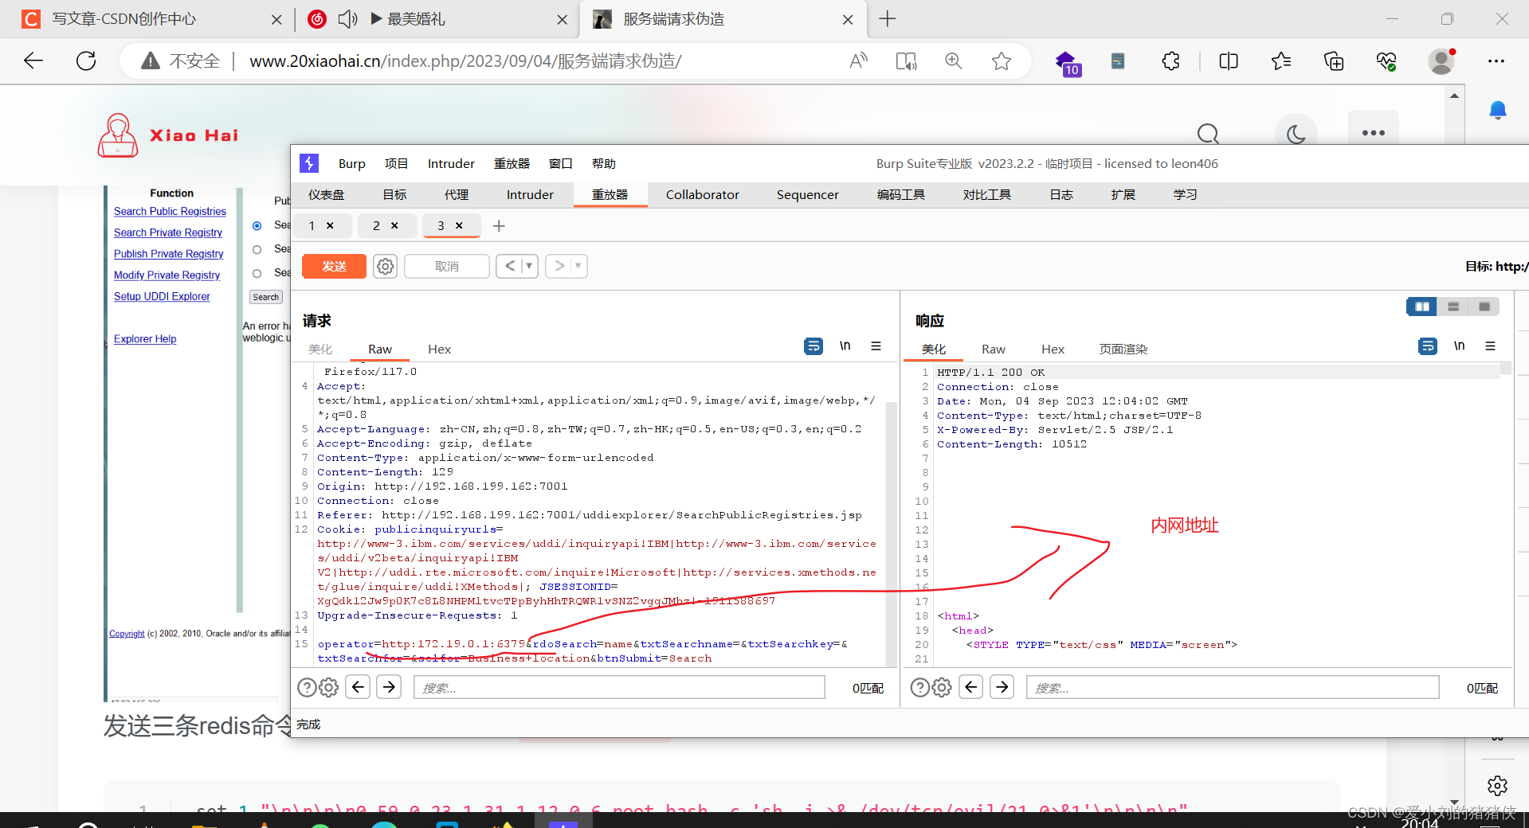Add page to favorites star icon
Viewport: 1529px width, 828px height.
[1002, 61]
